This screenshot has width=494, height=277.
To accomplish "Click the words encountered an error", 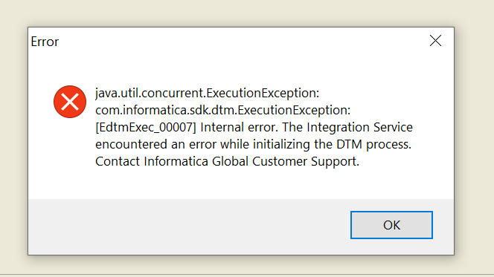I will tap(155, 144).
